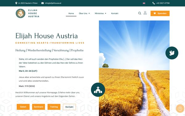This screenshot has width=185, height=116.
Task: Click the A-2823 Sautern-Pitten address
Action: click(28, 3)
